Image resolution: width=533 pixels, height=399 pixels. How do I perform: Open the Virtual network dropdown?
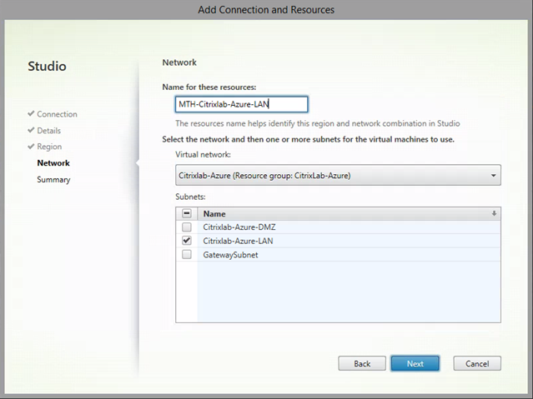click(x=338, y=175)
